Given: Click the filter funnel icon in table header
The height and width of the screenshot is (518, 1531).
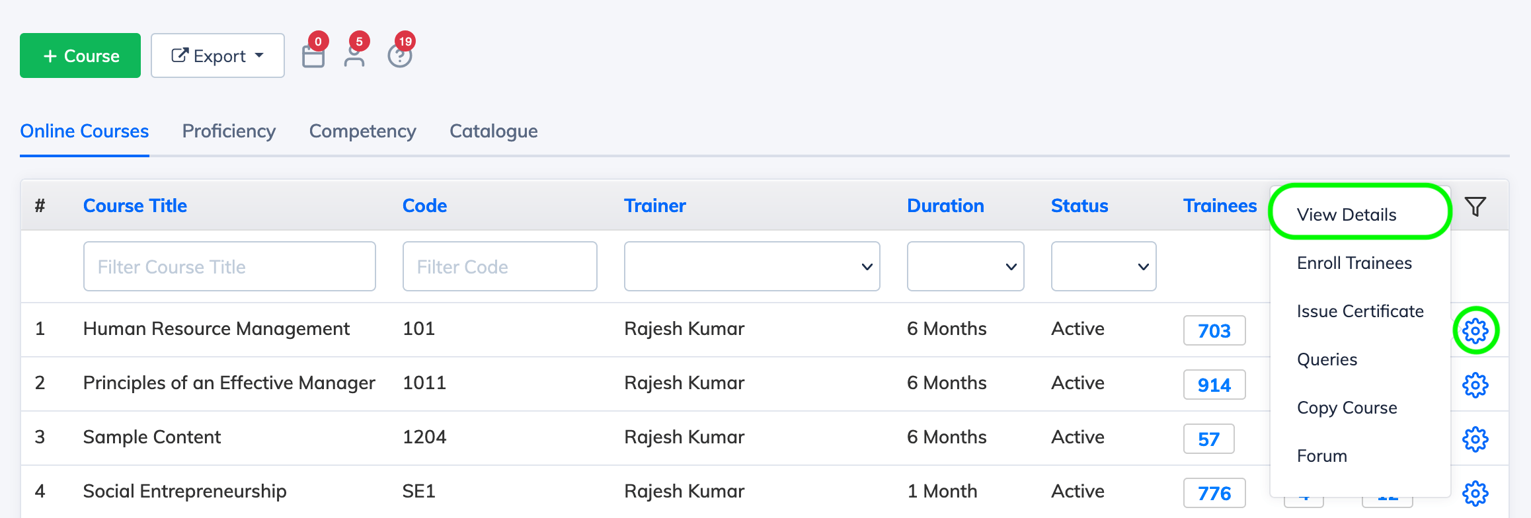Looking at the screenshot, I should pyautogui.click(x=1475, y=207).
